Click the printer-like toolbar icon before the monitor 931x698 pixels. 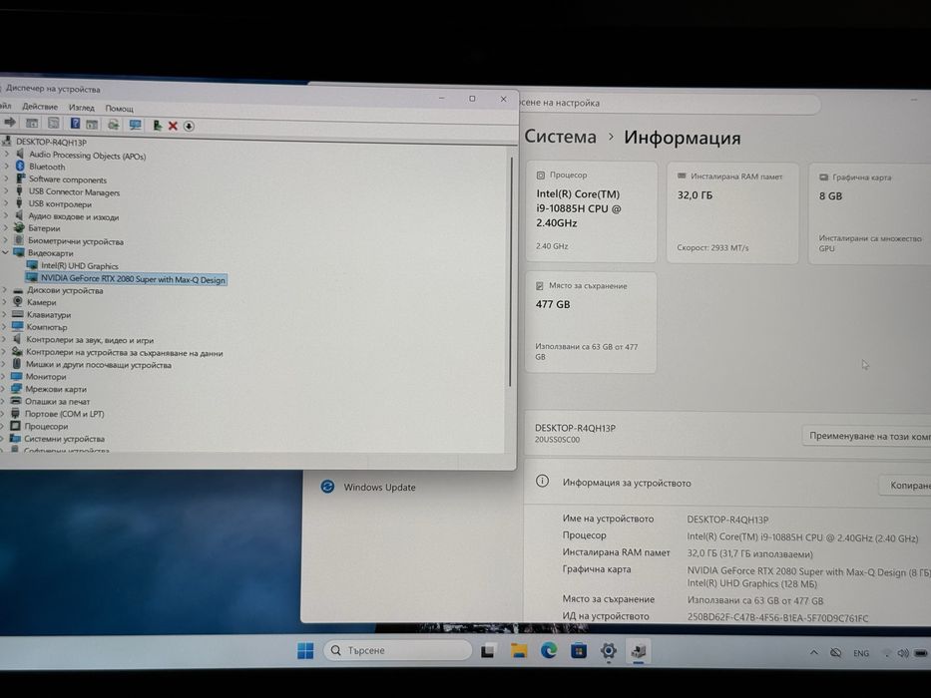(x=114, y=125)
